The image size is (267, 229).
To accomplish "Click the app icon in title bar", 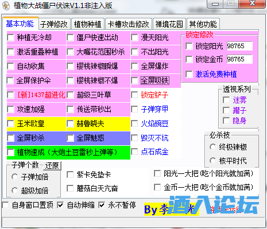I will (6, 5).
